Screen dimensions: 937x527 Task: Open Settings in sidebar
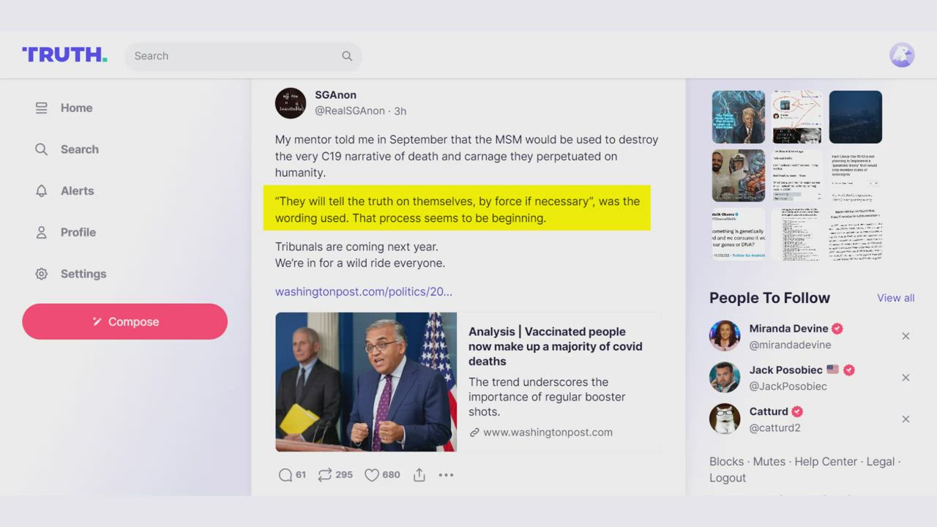tap(83, 274)
